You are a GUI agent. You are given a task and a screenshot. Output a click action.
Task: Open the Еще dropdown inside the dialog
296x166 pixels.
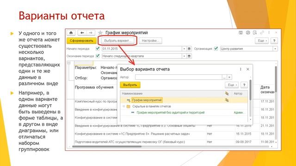click(232, 85)
